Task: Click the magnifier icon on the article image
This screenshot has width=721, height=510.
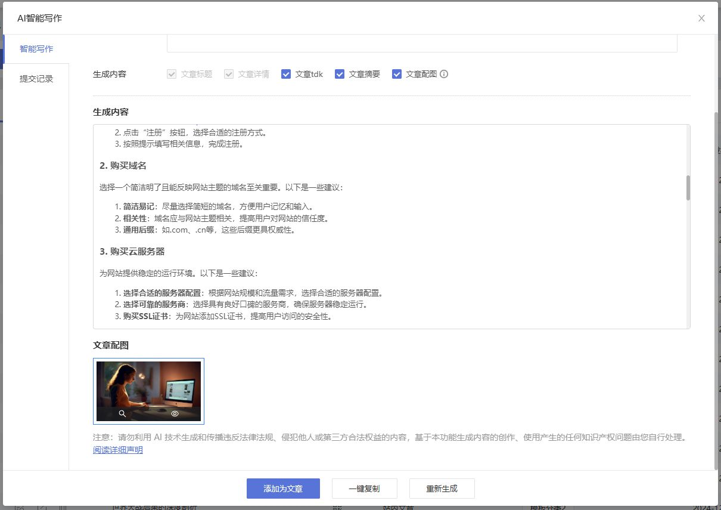Action: [122, 413]
